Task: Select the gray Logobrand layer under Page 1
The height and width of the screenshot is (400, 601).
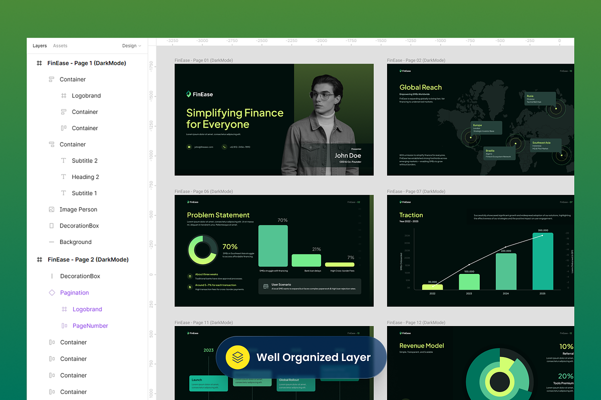Action: point(86,95)
